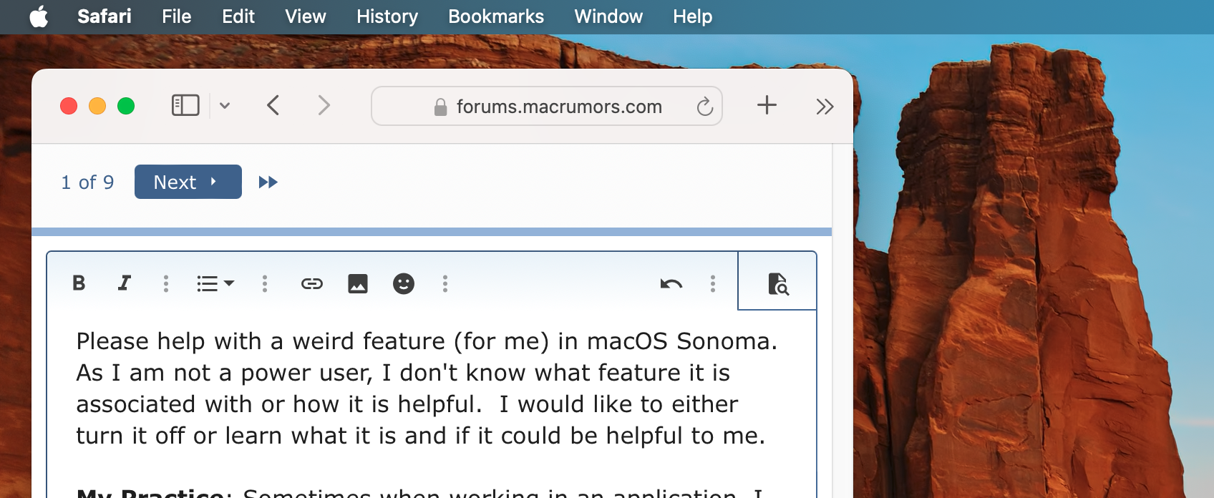The image size is (1214, 498).
Task: Toggle bold formatting in the editor
Action: (x=79, y=283)
